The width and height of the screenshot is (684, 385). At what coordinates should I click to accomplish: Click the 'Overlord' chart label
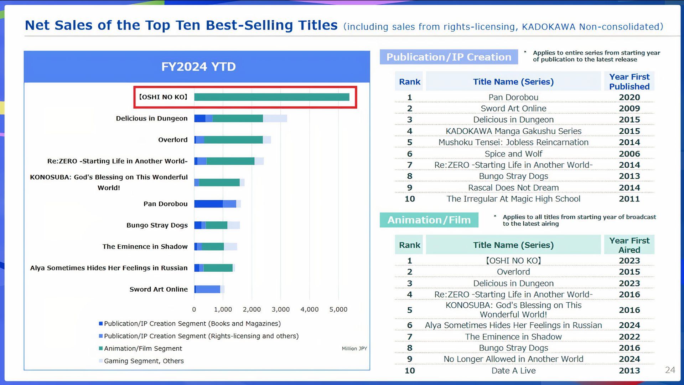[173, 140]
